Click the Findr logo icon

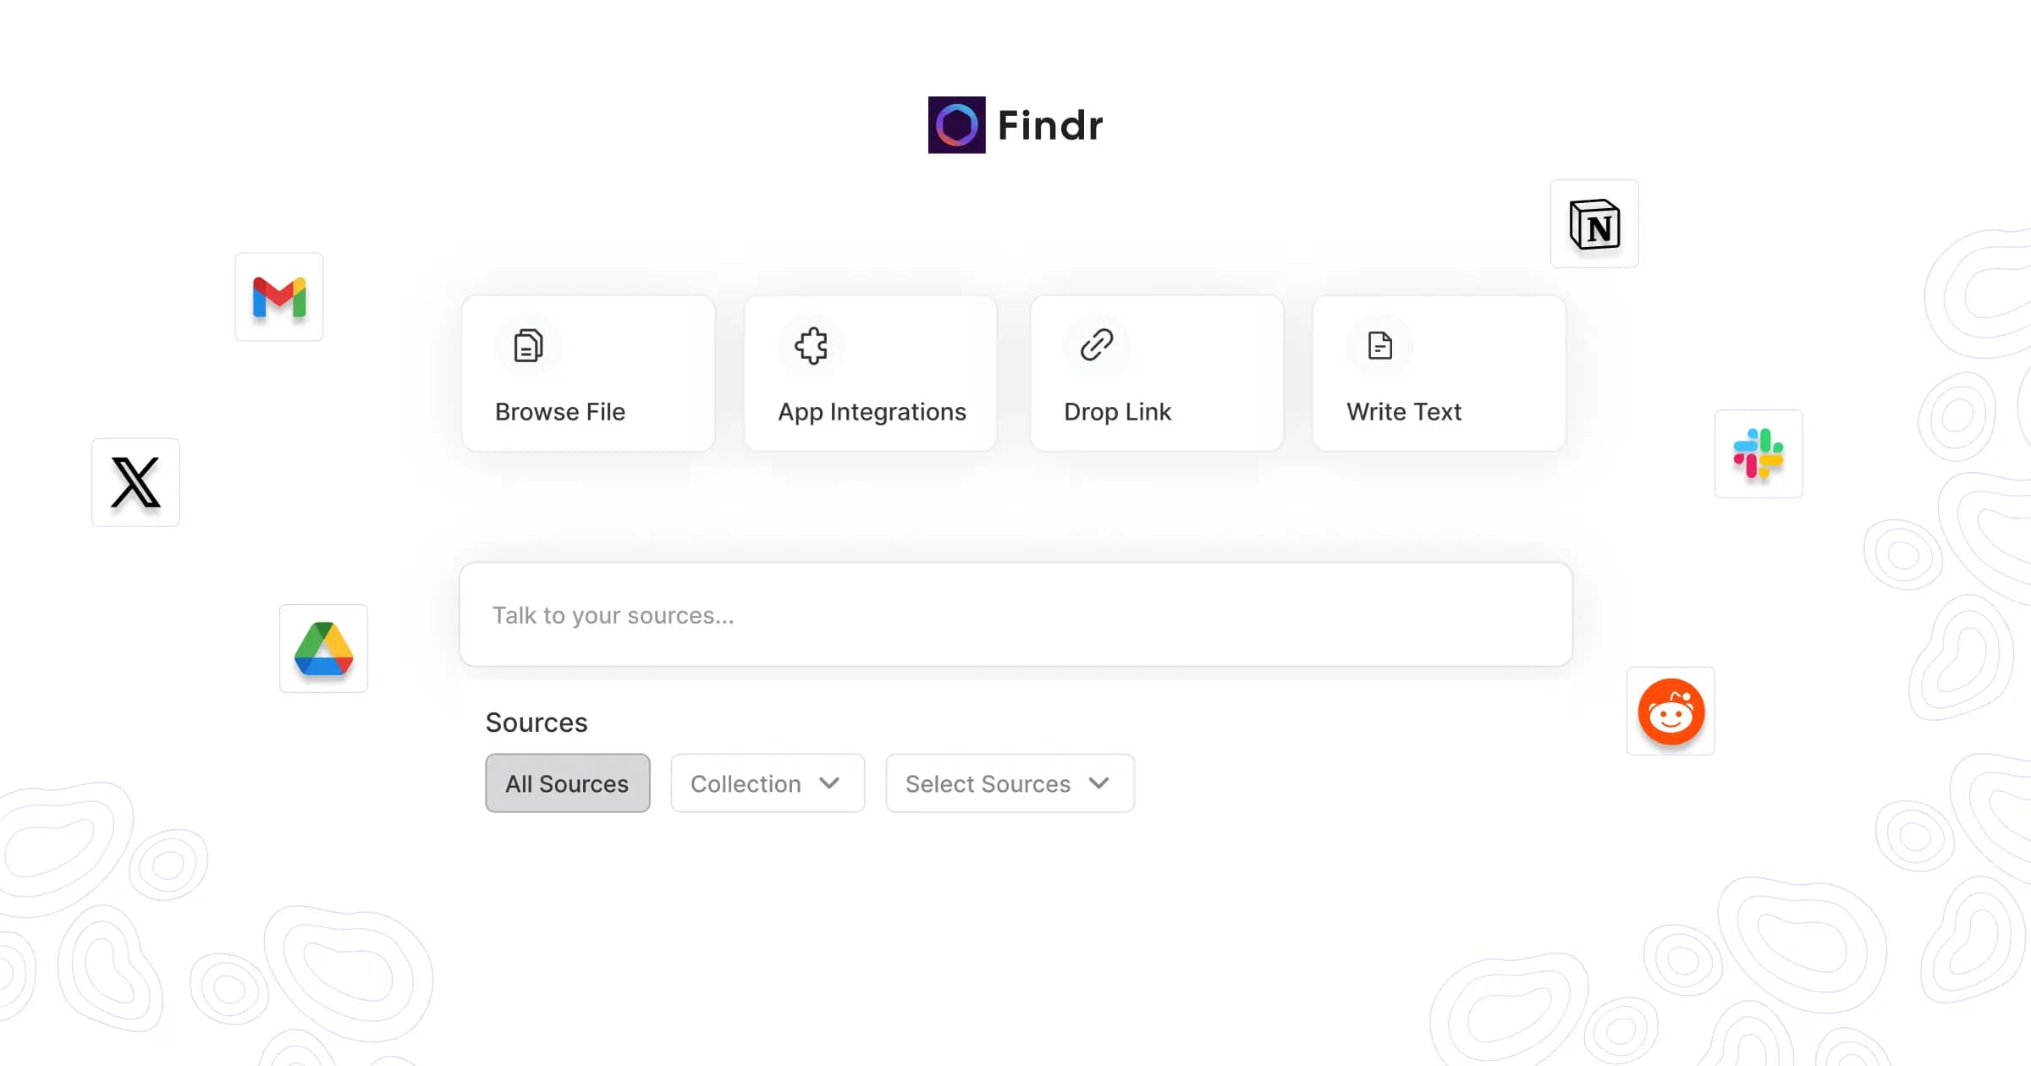click(x=956, y=125)
